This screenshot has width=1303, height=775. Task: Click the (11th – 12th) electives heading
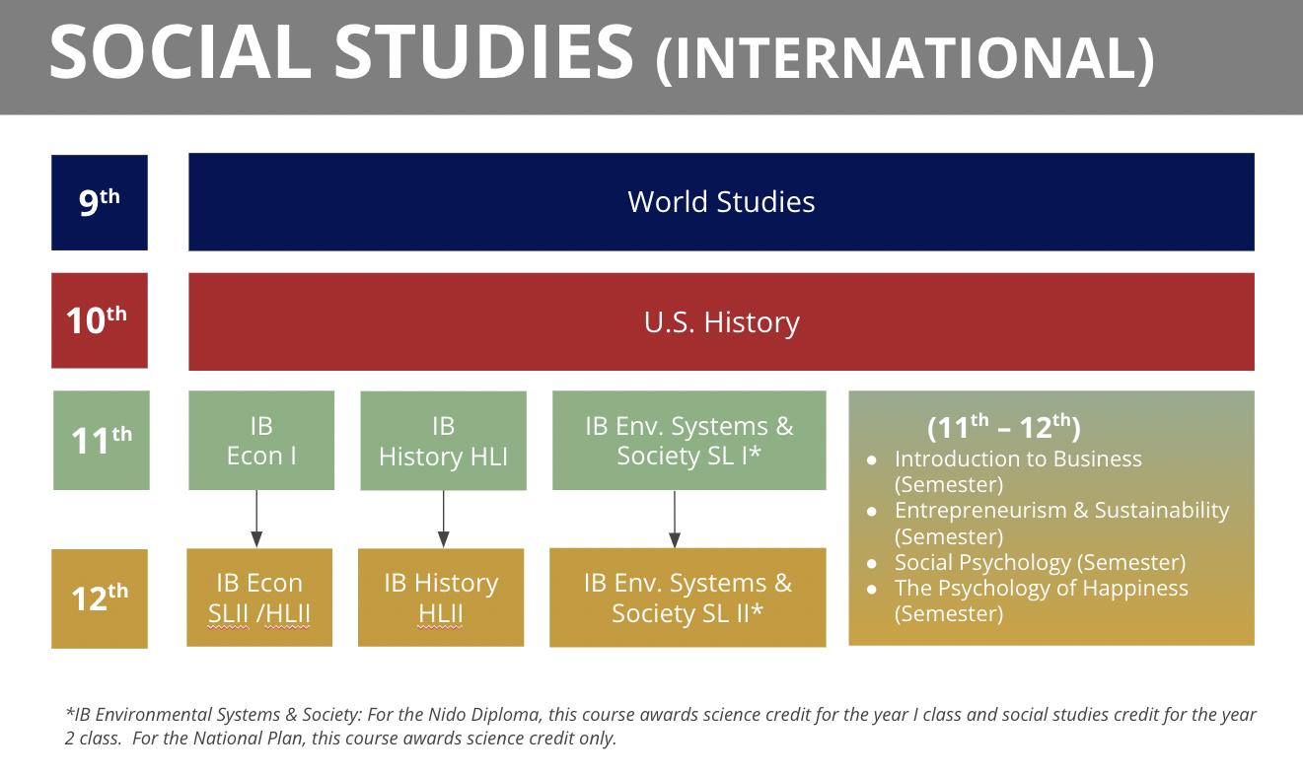(x=1004, y=426)
